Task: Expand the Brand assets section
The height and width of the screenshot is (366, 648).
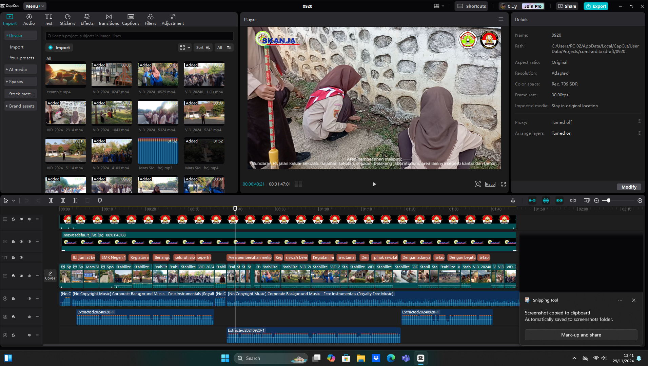Action: [x=20, y=106]
